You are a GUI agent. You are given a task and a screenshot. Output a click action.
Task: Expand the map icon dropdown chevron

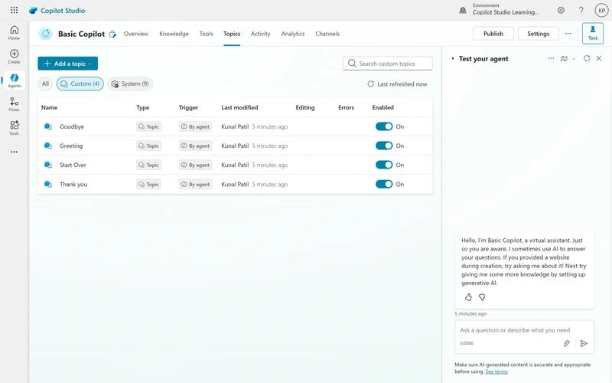tap(574, 59)
